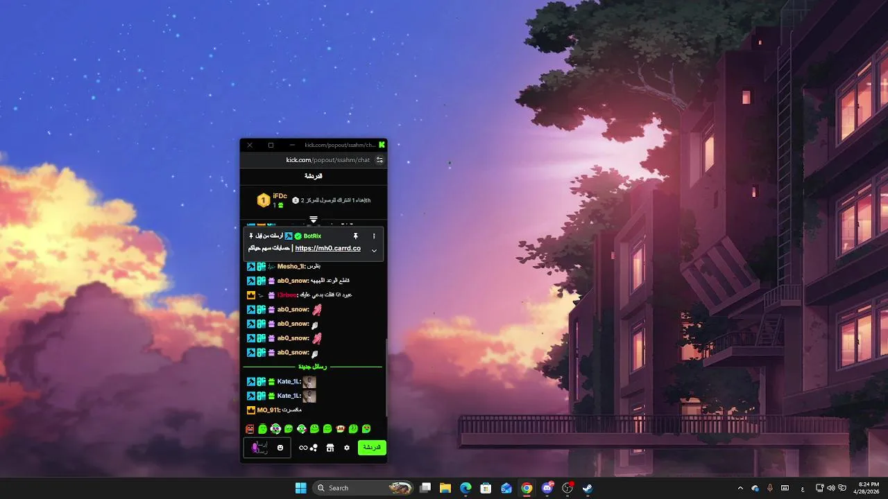Open the smiley emoji picker
Viewport: 888px width, 499px height.
tap(280, 448)
